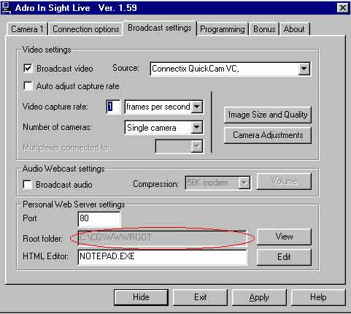
Task: Click the app icon in title bar
Action: [x=6, y=8]
